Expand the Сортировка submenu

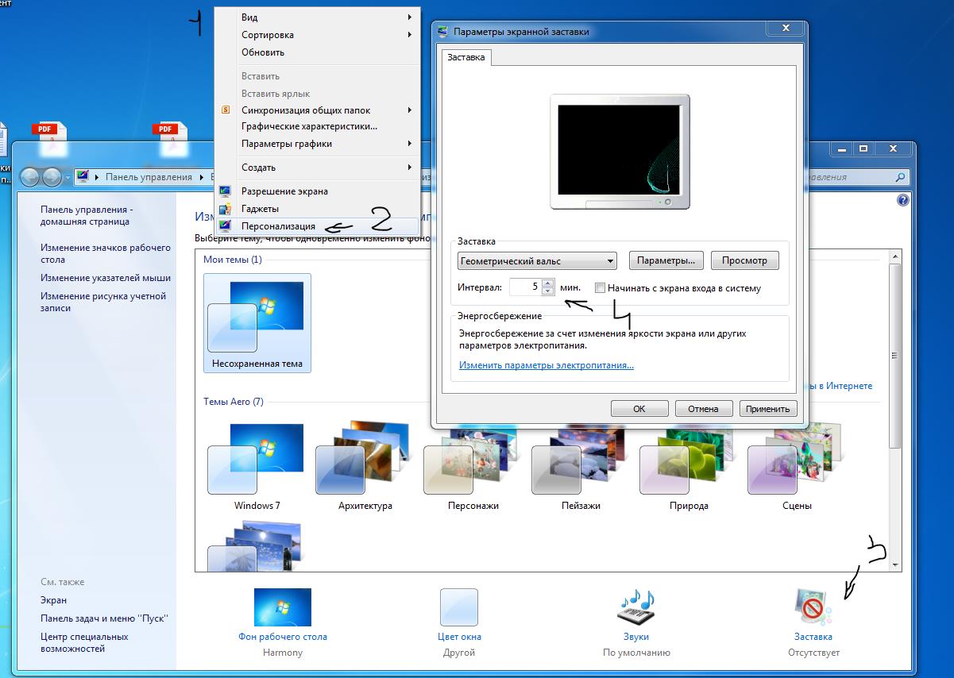pyautogui.click(x=318, y=35)
